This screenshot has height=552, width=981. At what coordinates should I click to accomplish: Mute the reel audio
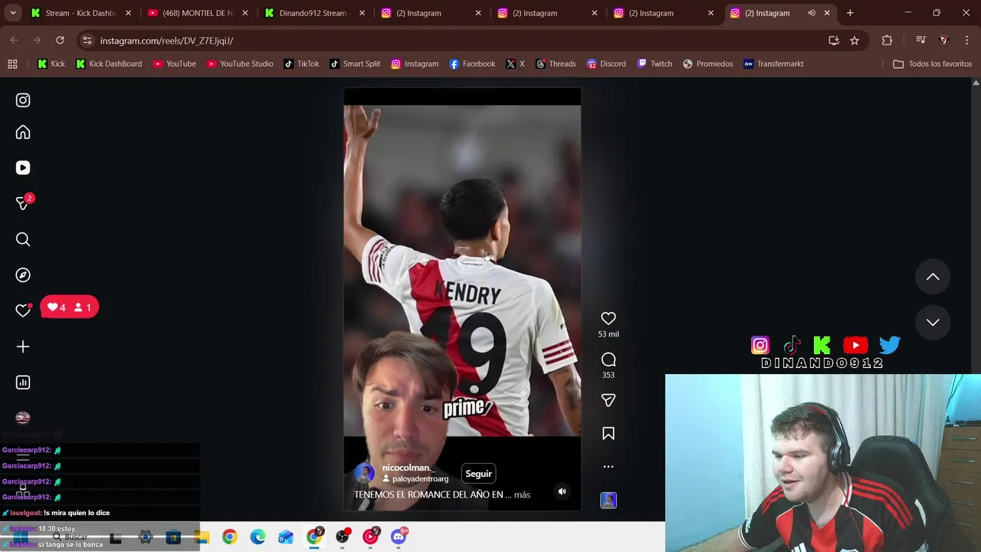(562, 491)
